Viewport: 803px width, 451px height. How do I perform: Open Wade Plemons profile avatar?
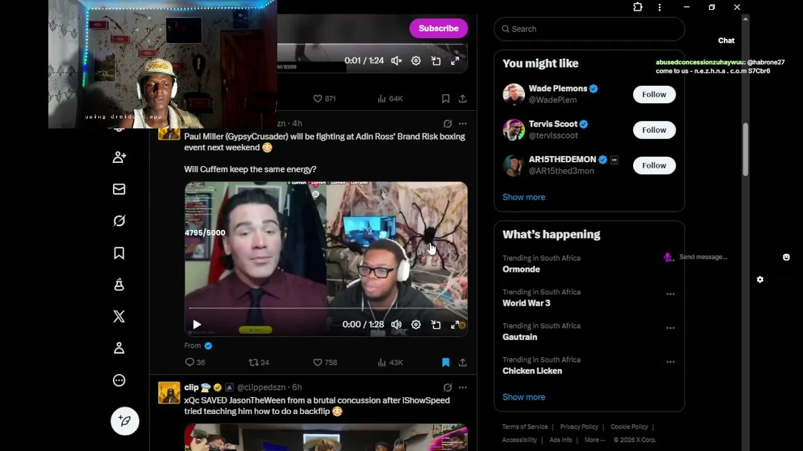click(514, 94)
